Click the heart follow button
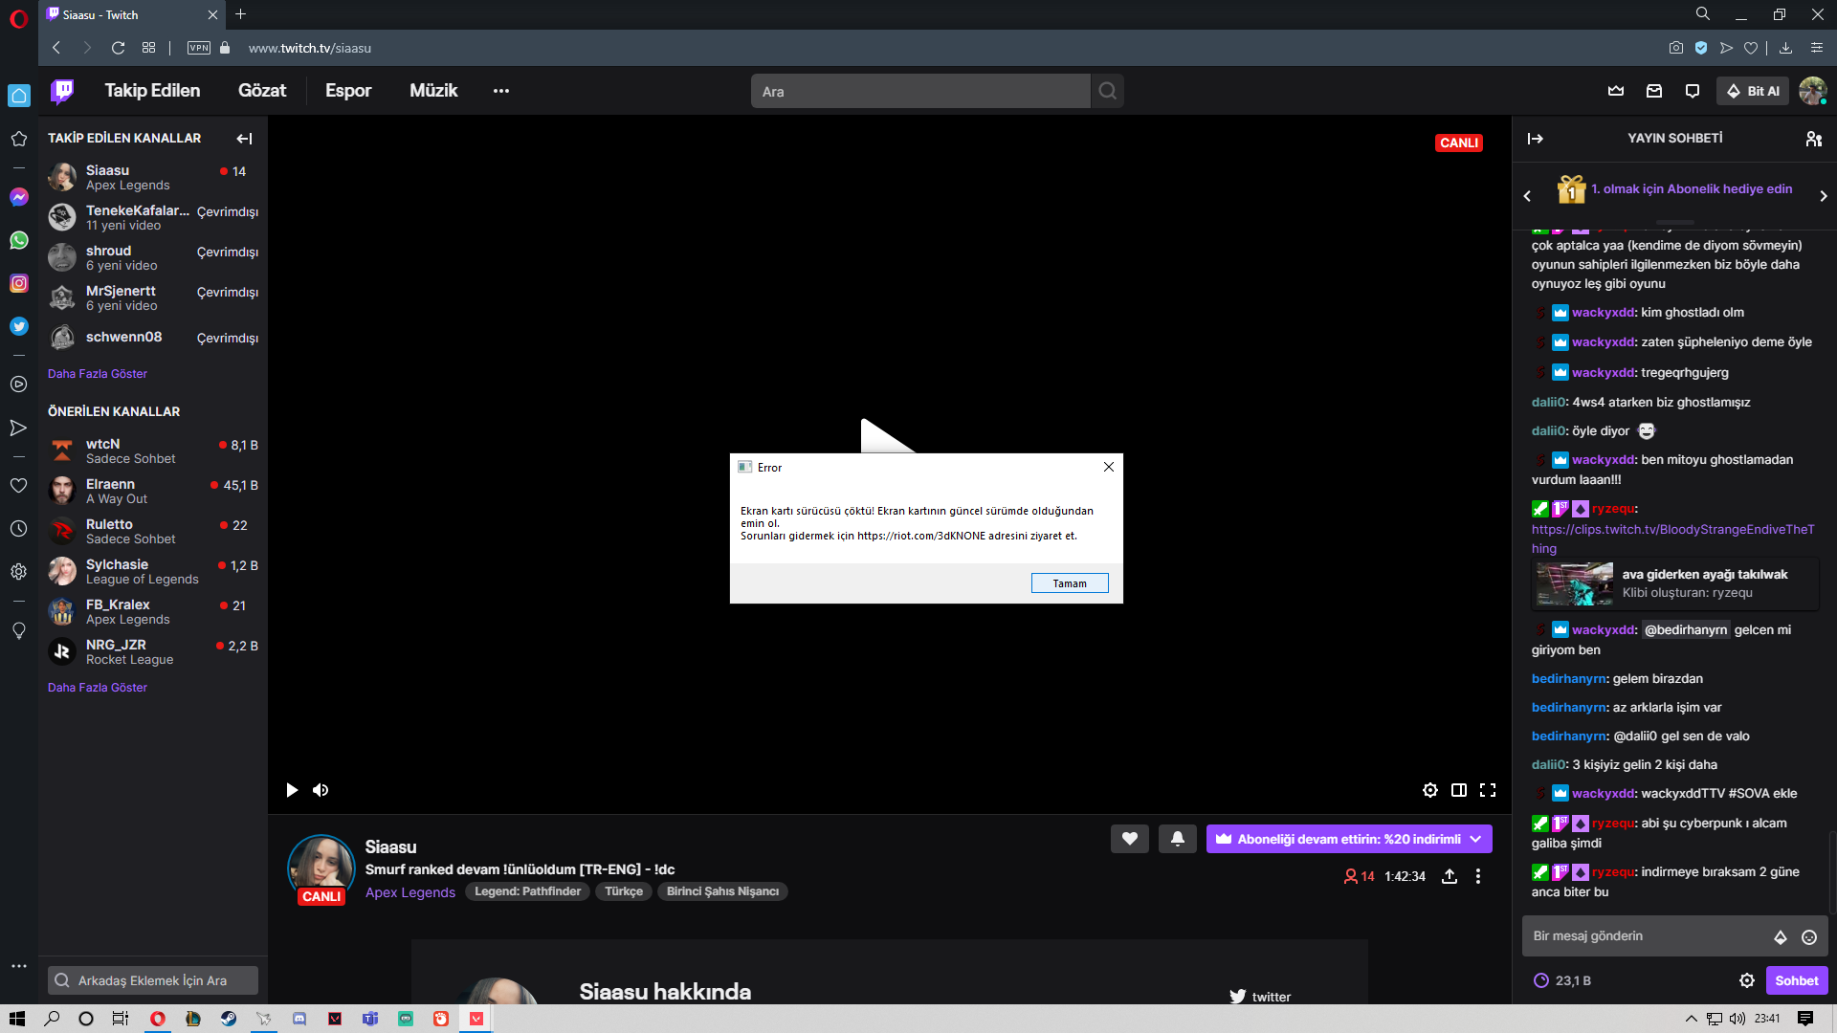This screenshot has height=1033, width=1837. pyautogui.click(x=1129, y=839)
